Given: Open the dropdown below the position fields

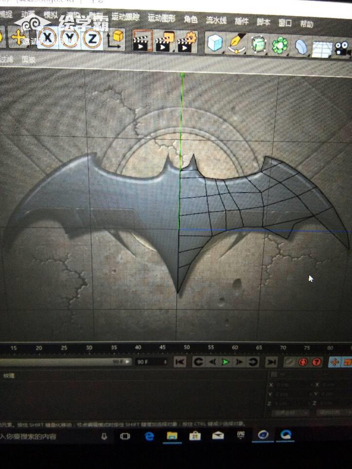Looking at the screenshot, I should [x=290, y=413].
